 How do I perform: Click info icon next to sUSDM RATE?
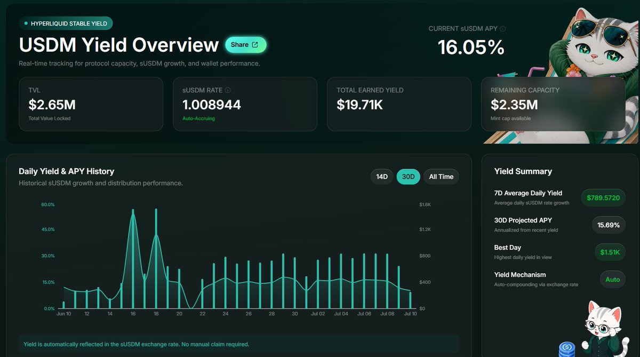pos(228,90)
